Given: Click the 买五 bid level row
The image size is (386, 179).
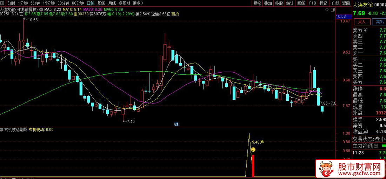Looking at the screenshot, I should coord(369,82).
